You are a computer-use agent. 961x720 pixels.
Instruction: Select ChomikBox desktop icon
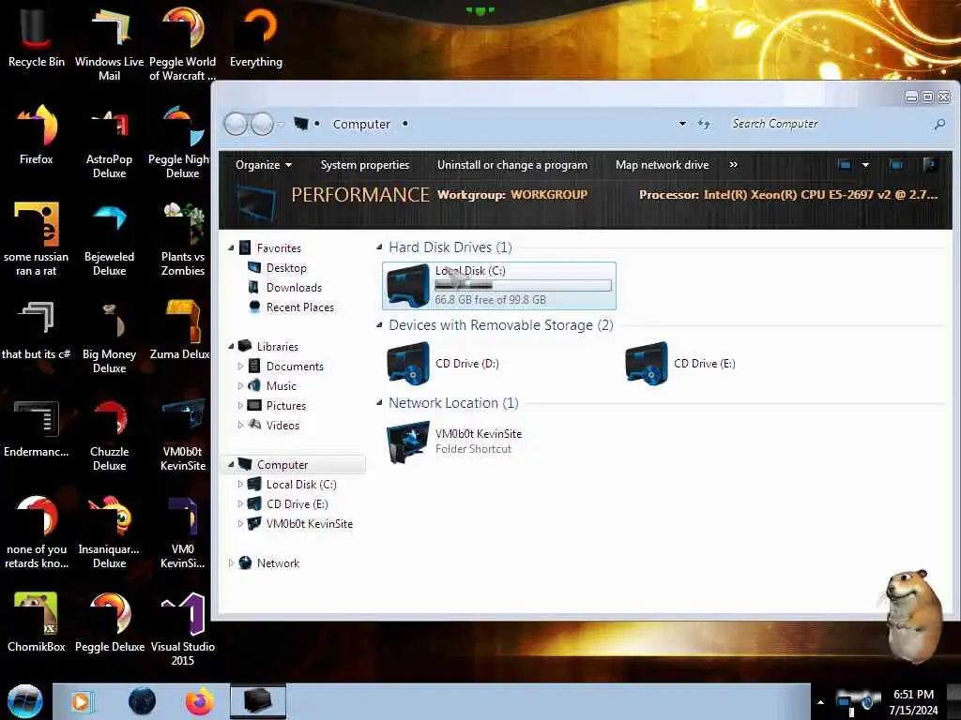pyautogui.click(x=37, y=622)
